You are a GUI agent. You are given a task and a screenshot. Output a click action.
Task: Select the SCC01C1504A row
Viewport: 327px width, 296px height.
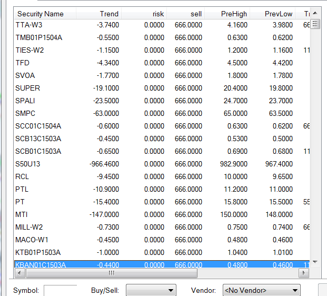pyautogui.click(x=162, y=126)
